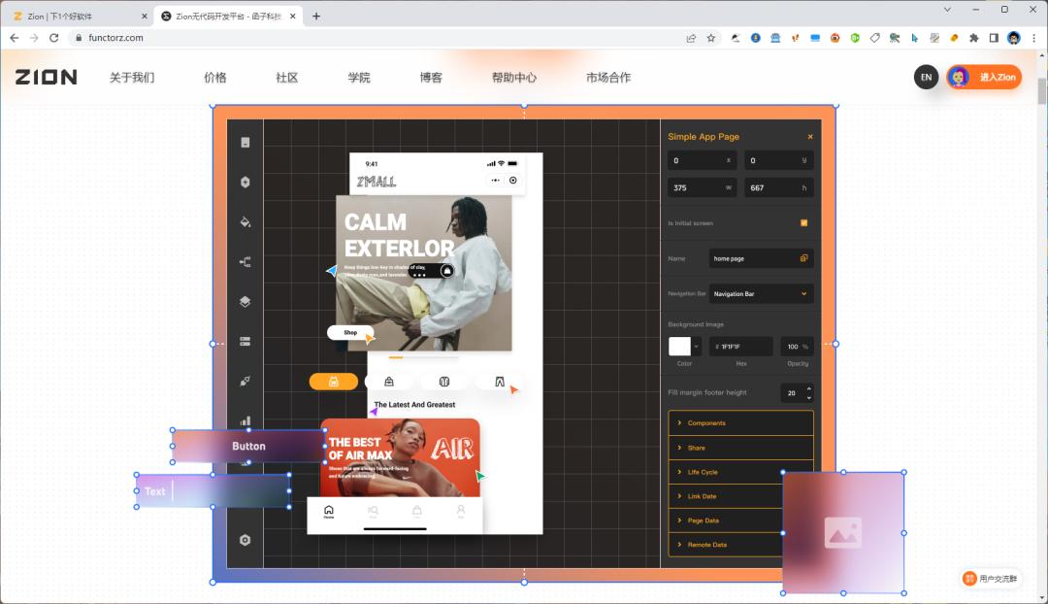Click the Hex value input field

(739, 346)
